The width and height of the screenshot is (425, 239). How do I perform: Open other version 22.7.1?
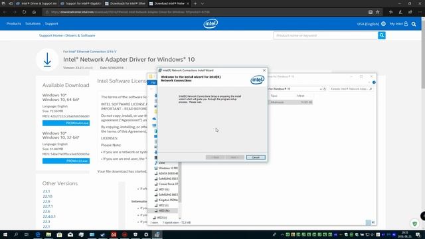coord(48,206)
